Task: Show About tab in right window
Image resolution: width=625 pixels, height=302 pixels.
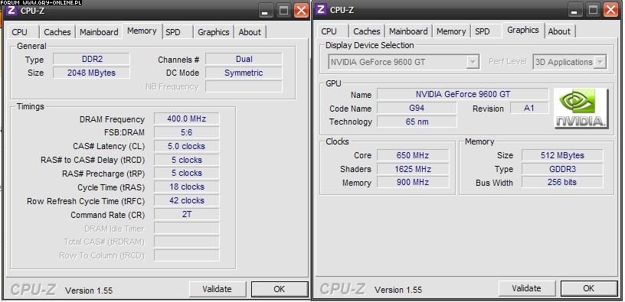Action: tap(559, 31)
